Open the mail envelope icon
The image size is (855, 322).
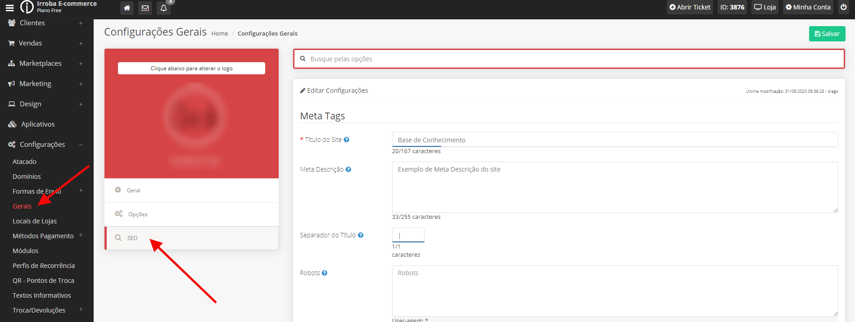tap(145, 8)
